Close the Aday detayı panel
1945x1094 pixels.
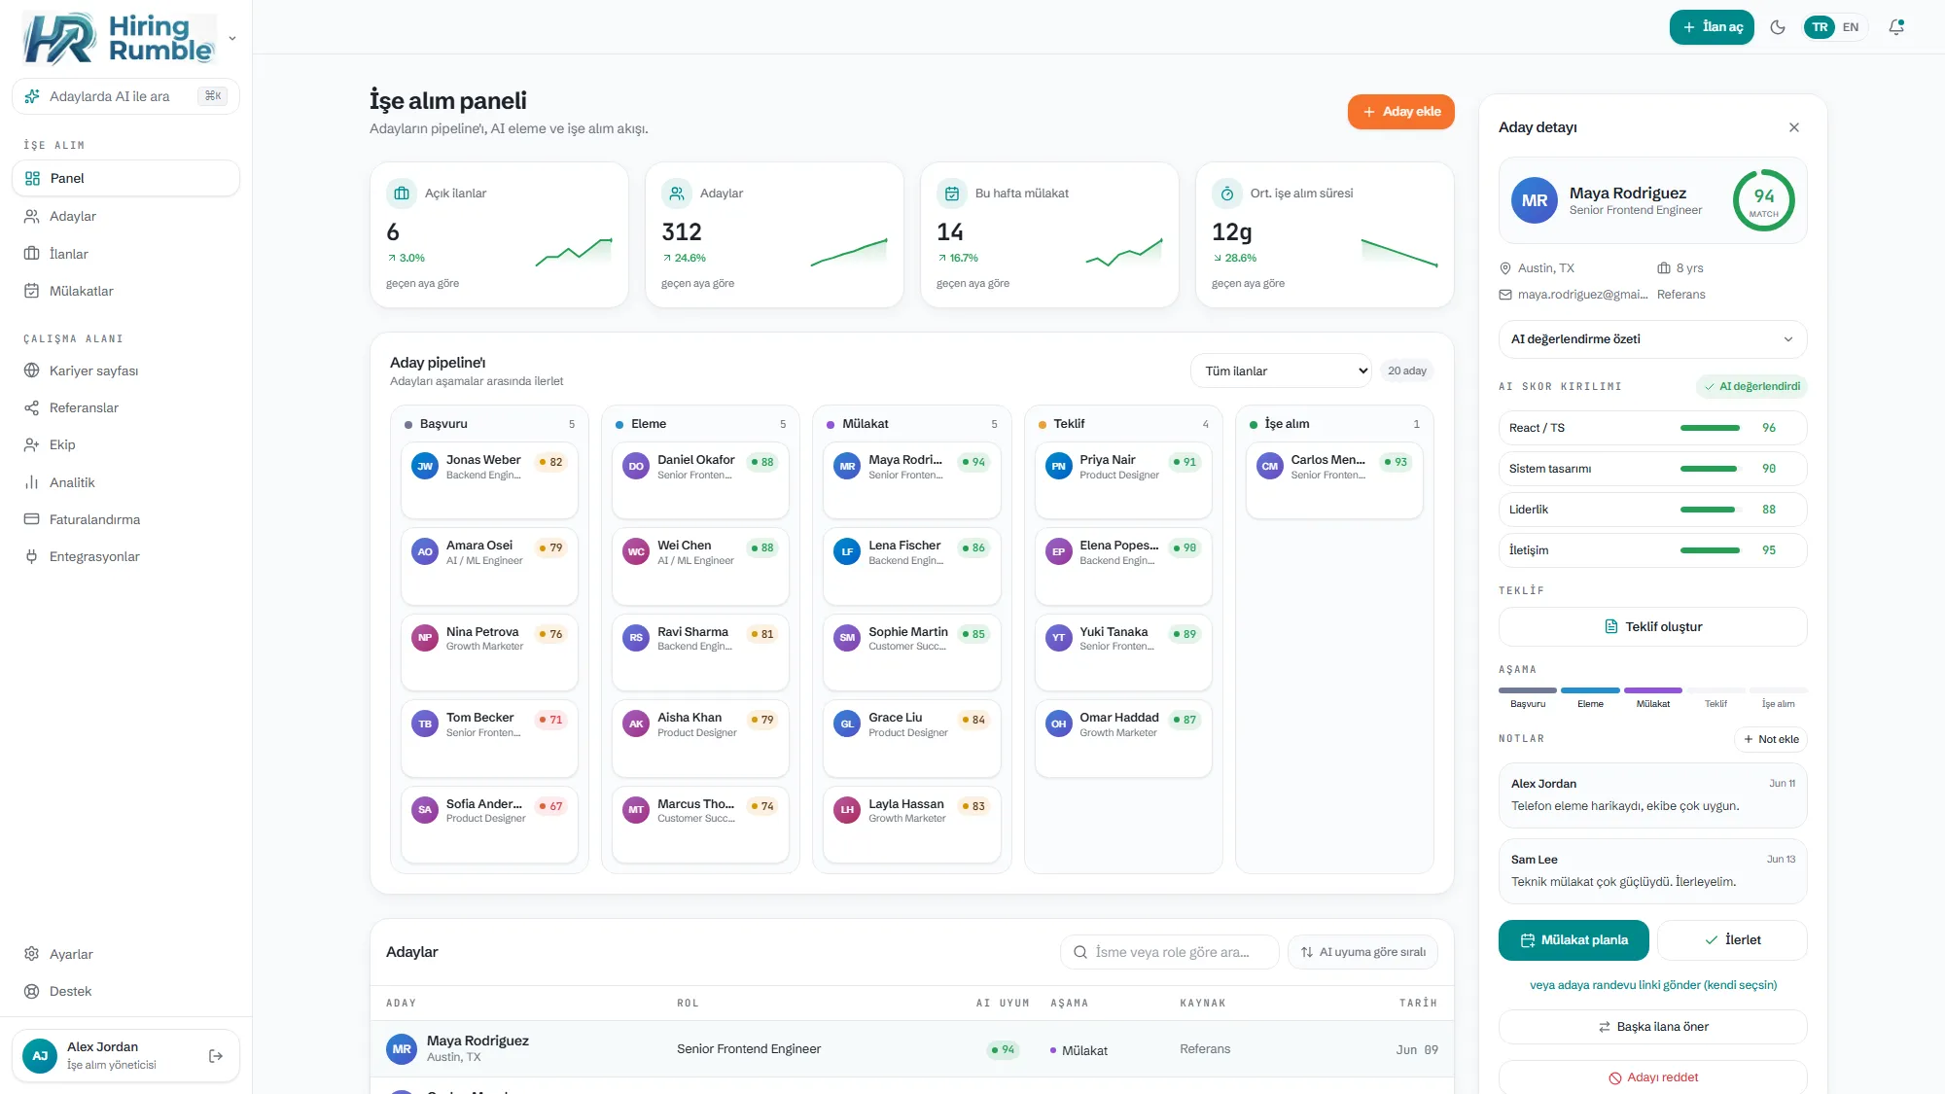click(x=1794, y=127)
